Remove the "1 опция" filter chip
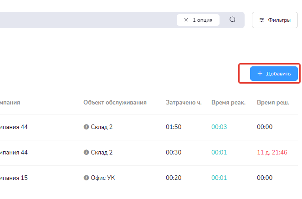Image resolution: width=302 pixels, height=199 pixels. (x=186, y=20)
